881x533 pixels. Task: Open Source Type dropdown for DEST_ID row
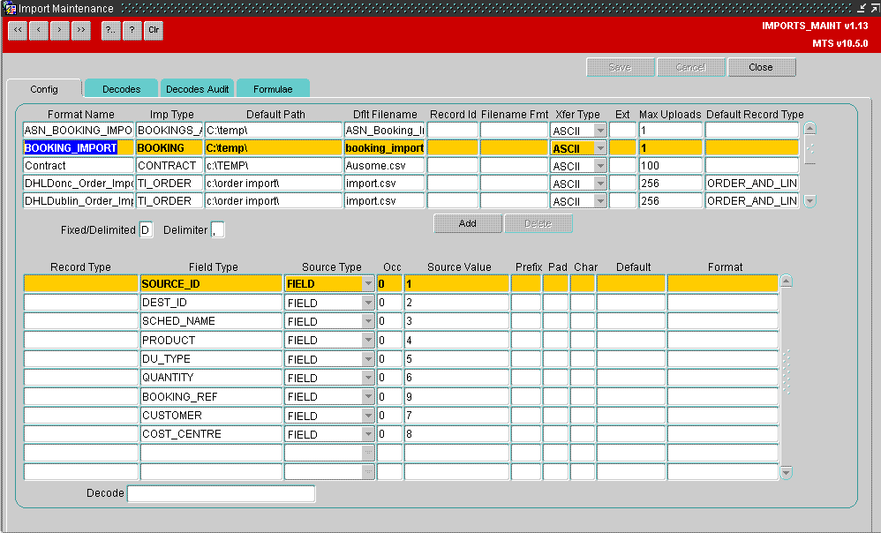[x=368, y=303]
